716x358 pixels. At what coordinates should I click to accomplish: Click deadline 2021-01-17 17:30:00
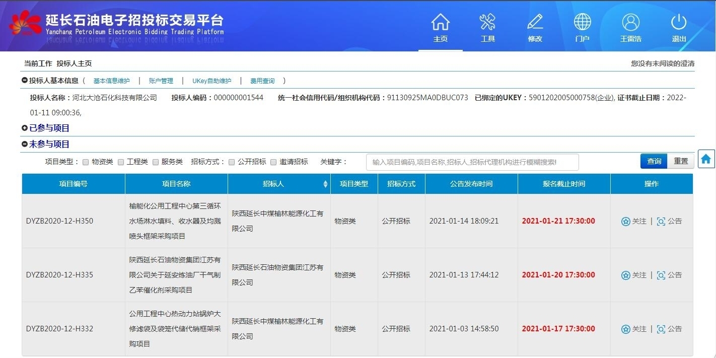click(558, 329)
